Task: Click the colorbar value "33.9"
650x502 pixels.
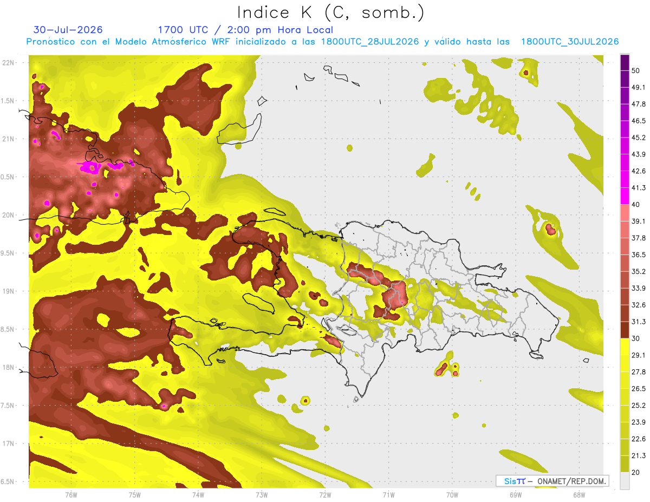Action: (638, 288)
